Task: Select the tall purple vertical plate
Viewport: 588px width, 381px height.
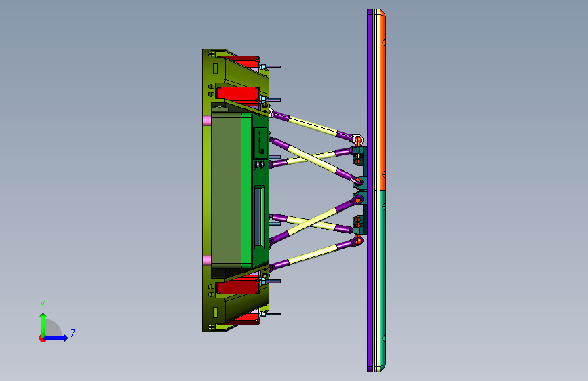Action: pyautogui.click(x=370, y=190)
